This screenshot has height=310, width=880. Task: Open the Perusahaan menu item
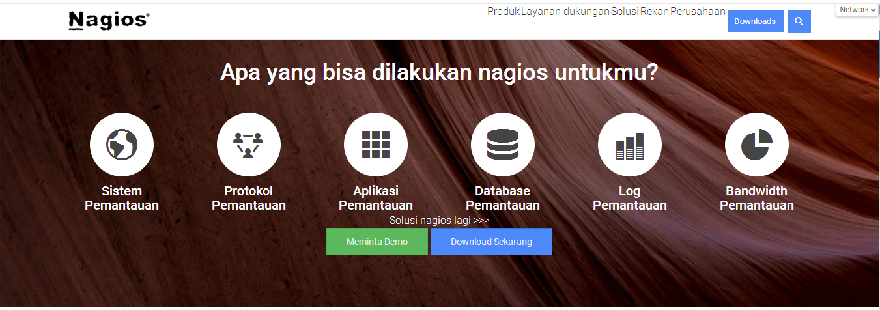click(x=698, y=12)
